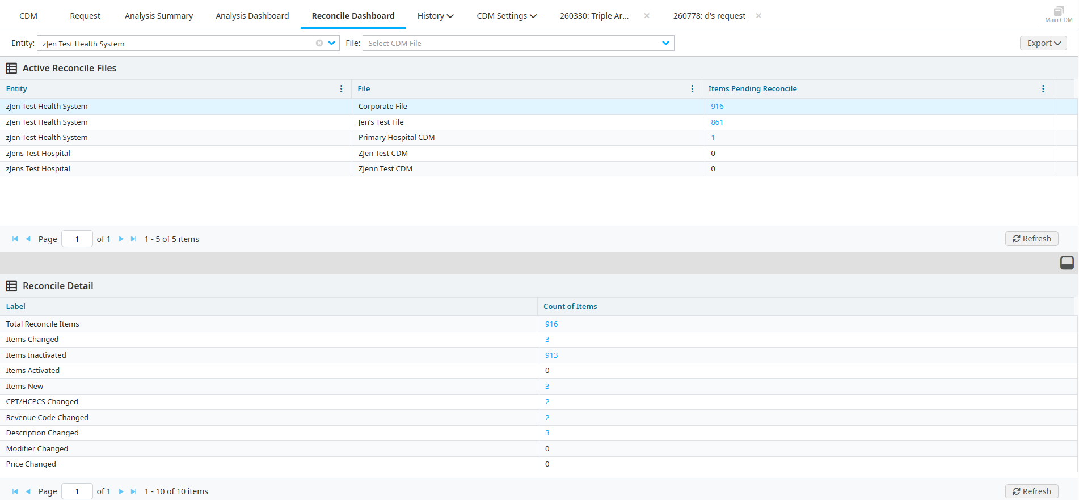Collapse the panel using splitter icon
Image resolution: width=1079 pixels, height=500 pixels.
coord(1067,262)
